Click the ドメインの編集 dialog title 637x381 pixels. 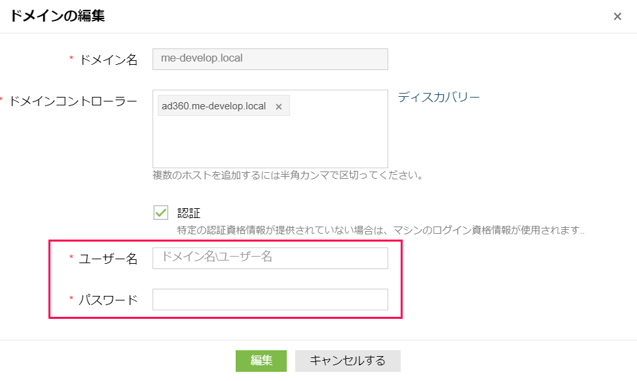(57, 16)
